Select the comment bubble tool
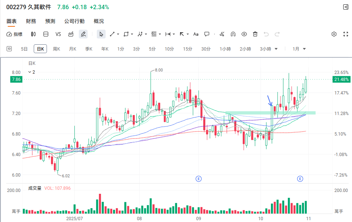The width and height of the screenshot is (352, 222). pyautogui.click(x=207, y=34)
